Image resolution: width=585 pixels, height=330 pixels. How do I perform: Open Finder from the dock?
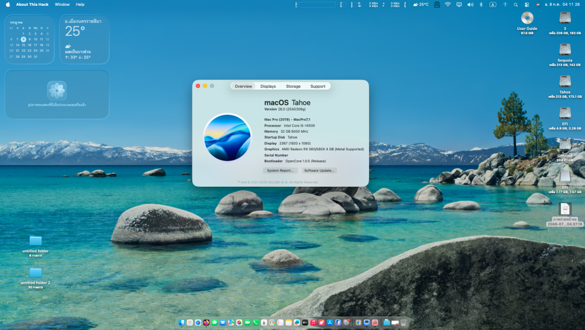click(x=182, y=322)
